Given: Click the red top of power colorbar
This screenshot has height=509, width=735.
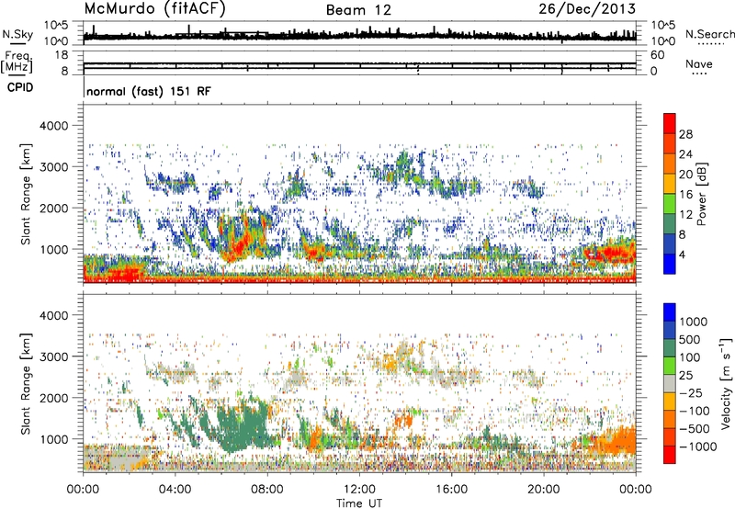Looking at the screenshot, I should pyautogui.click(x=670, y=124).
